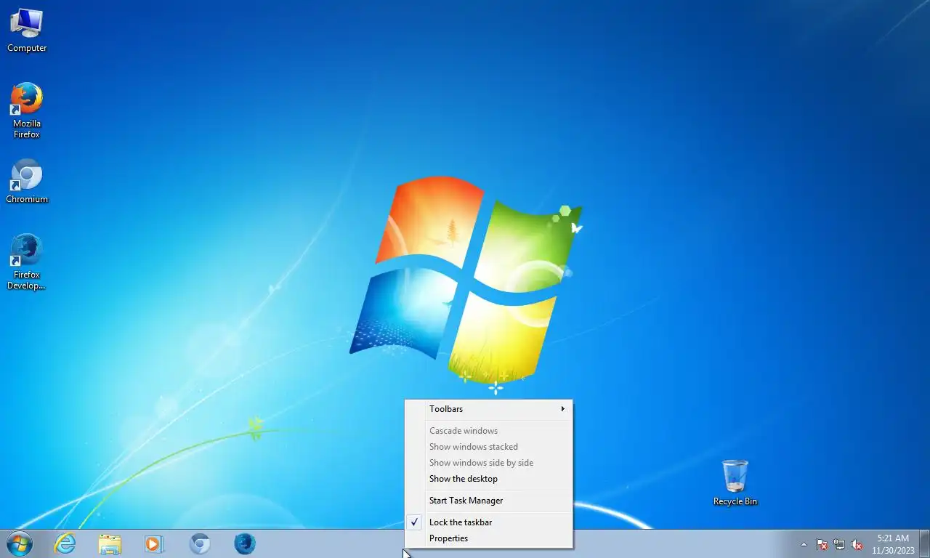Select the Recycle Bin icon
Screen dimensions: 930x558
(735, 482)
